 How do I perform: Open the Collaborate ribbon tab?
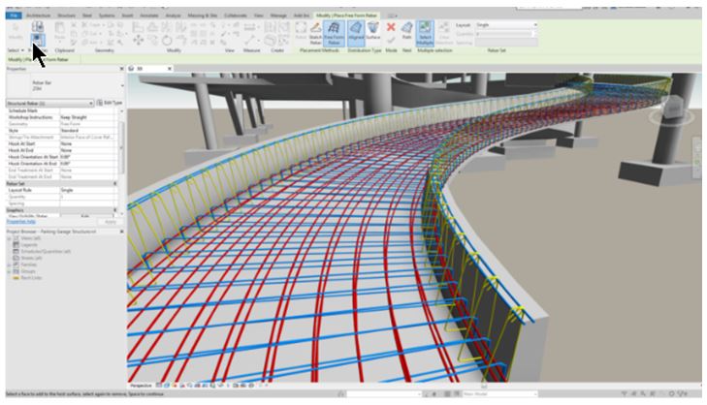point(236,16)
